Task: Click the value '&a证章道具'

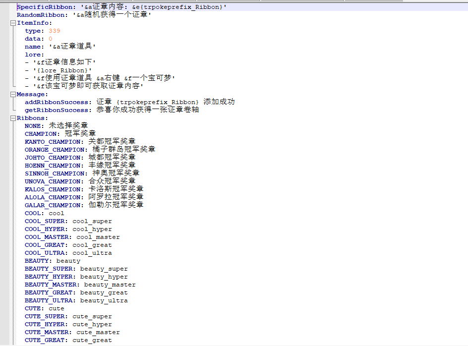Action: [72, 46]
